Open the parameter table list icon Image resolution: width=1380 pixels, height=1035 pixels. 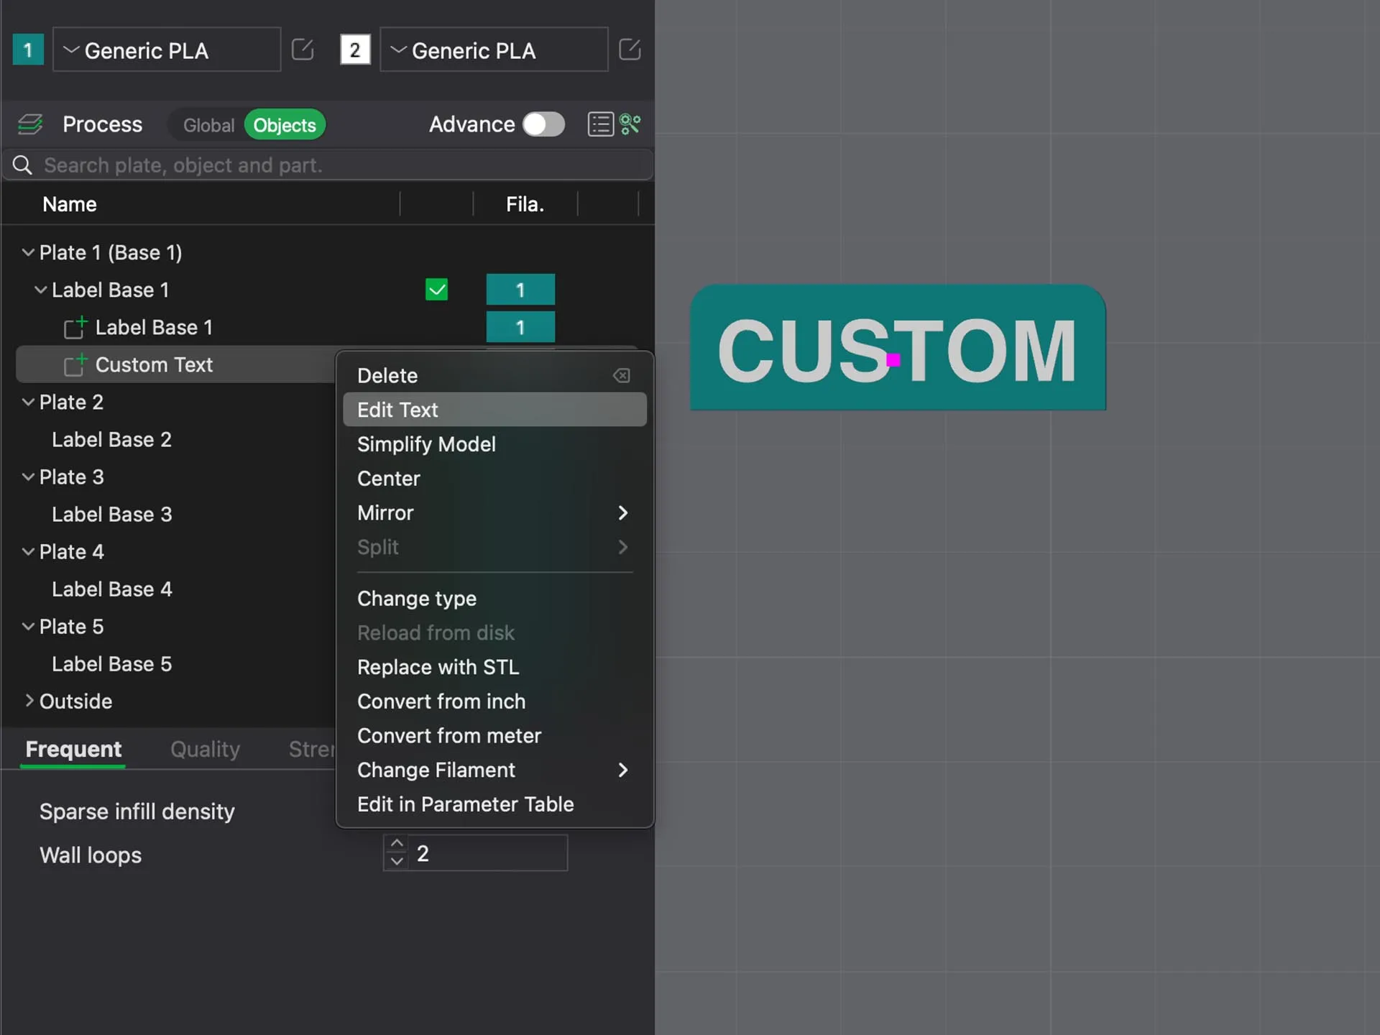601,124
